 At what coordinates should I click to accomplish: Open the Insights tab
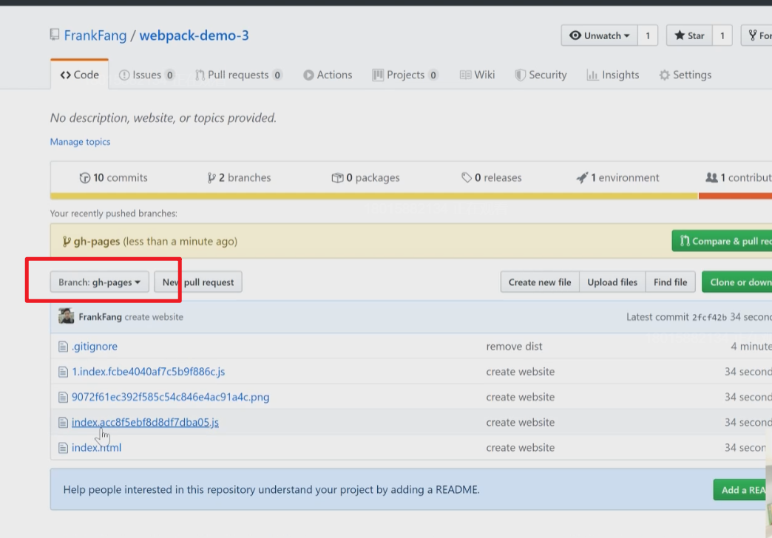(613, 75)
